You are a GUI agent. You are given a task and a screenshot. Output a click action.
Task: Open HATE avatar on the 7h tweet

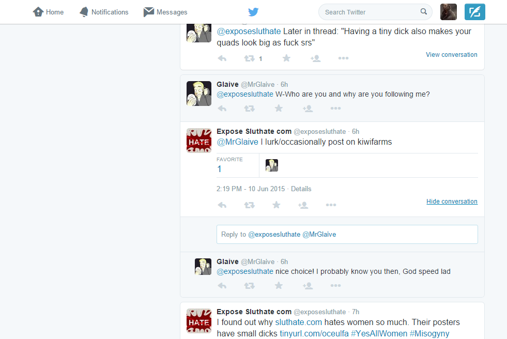click(199, 321)
